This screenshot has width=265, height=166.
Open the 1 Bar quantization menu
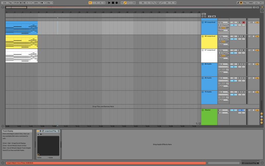pyautogui.click(x=49, y=3)
